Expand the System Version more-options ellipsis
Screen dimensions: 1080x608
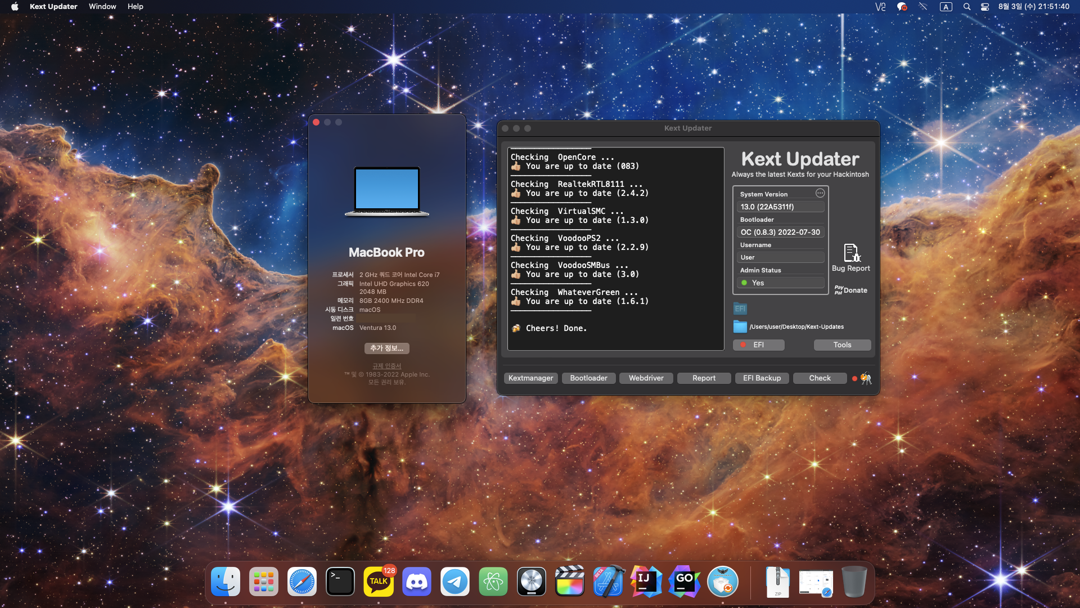(820, 193)
